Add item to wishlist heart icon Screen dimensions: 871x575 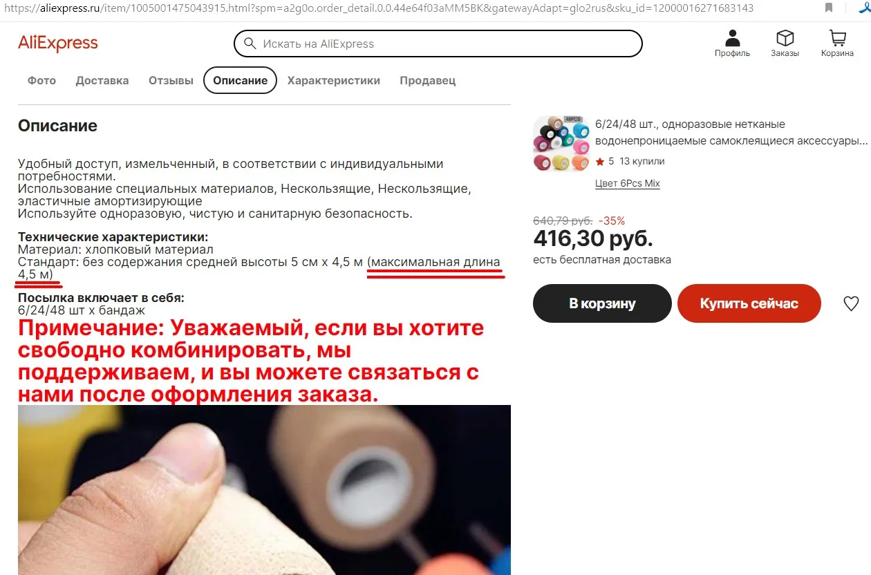point(851,303)
